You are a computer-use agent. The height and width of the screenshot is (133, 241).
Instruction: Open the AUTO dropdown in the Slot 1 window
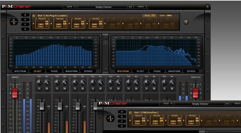pyautogui.click(x=166, y=104)
